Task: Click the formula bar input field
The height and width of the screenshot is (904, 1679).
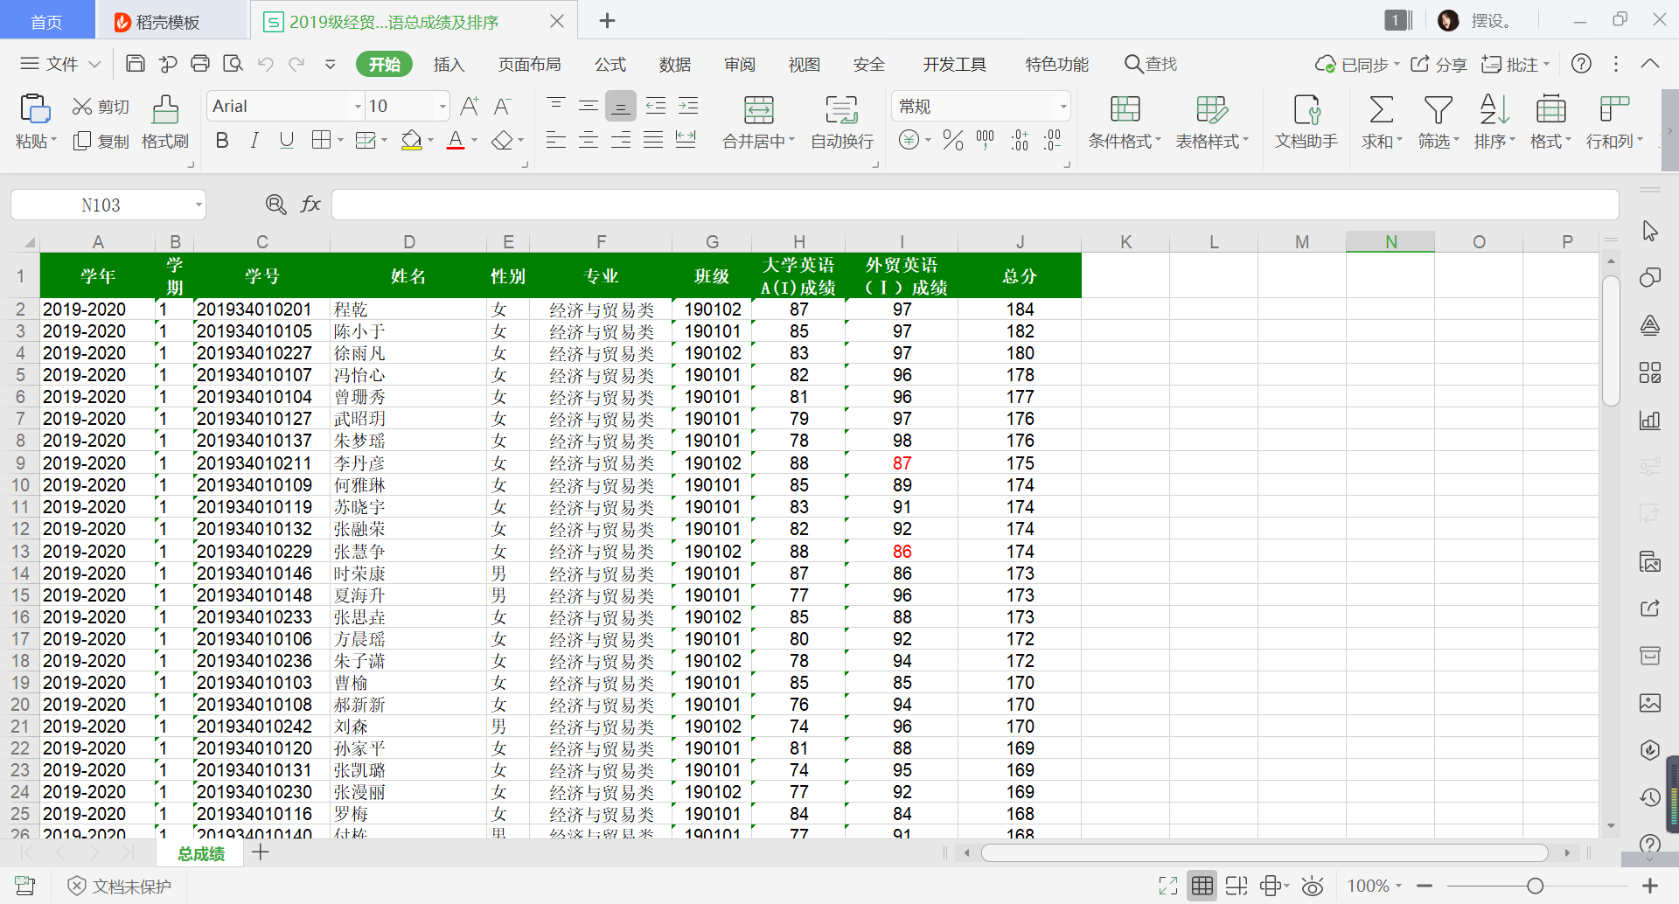Action: [975, 205]
